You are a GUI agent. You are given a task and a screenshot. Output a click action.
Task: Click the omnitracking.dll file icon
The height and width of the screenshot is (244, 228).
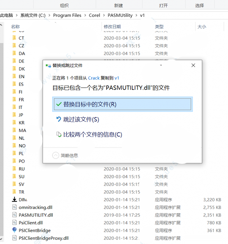[14, 207]
